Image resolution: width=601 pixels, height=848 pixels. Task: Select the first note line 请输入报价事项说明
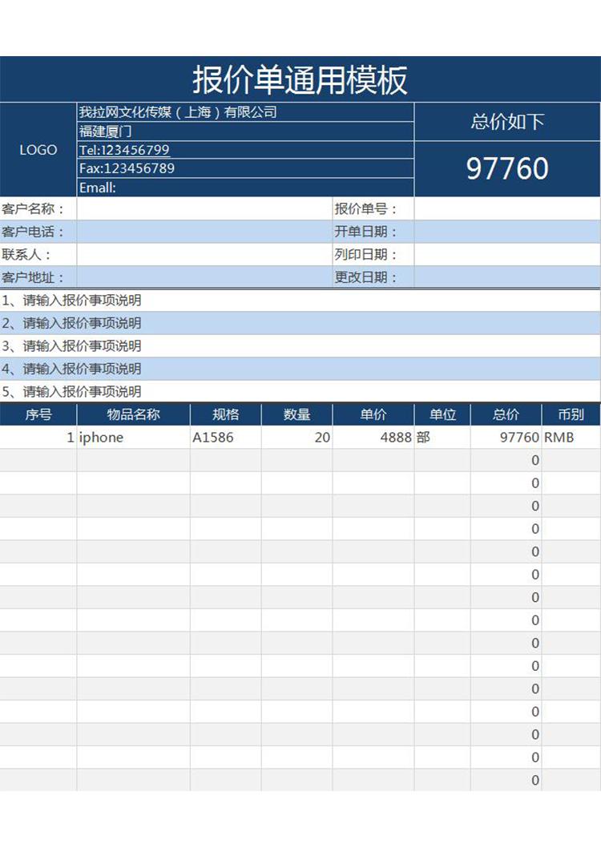pos(300,301)
